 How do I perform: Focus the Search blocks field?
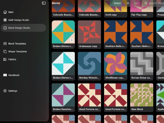(x=153, y=3)
